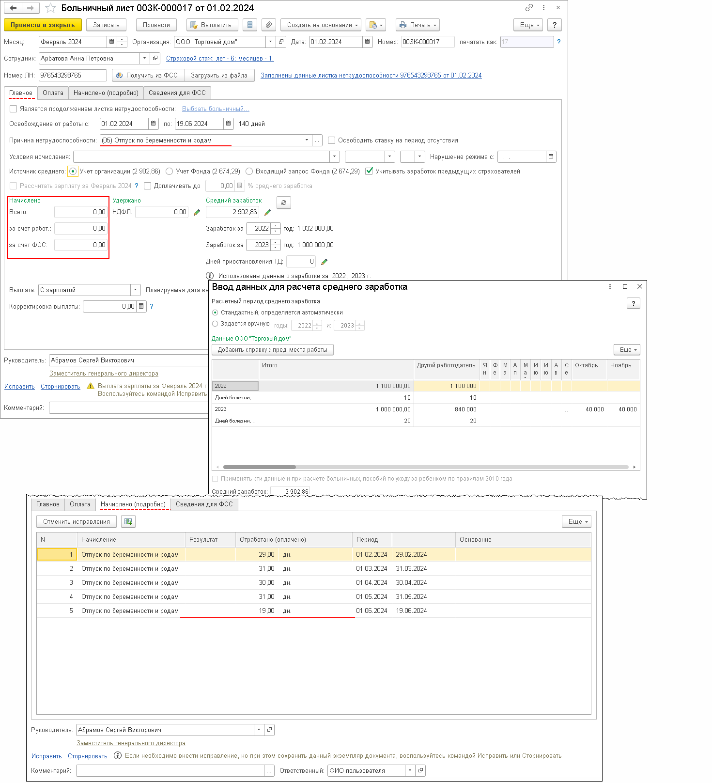
Task: Select Главное tab in lower window
Action: 48,504
